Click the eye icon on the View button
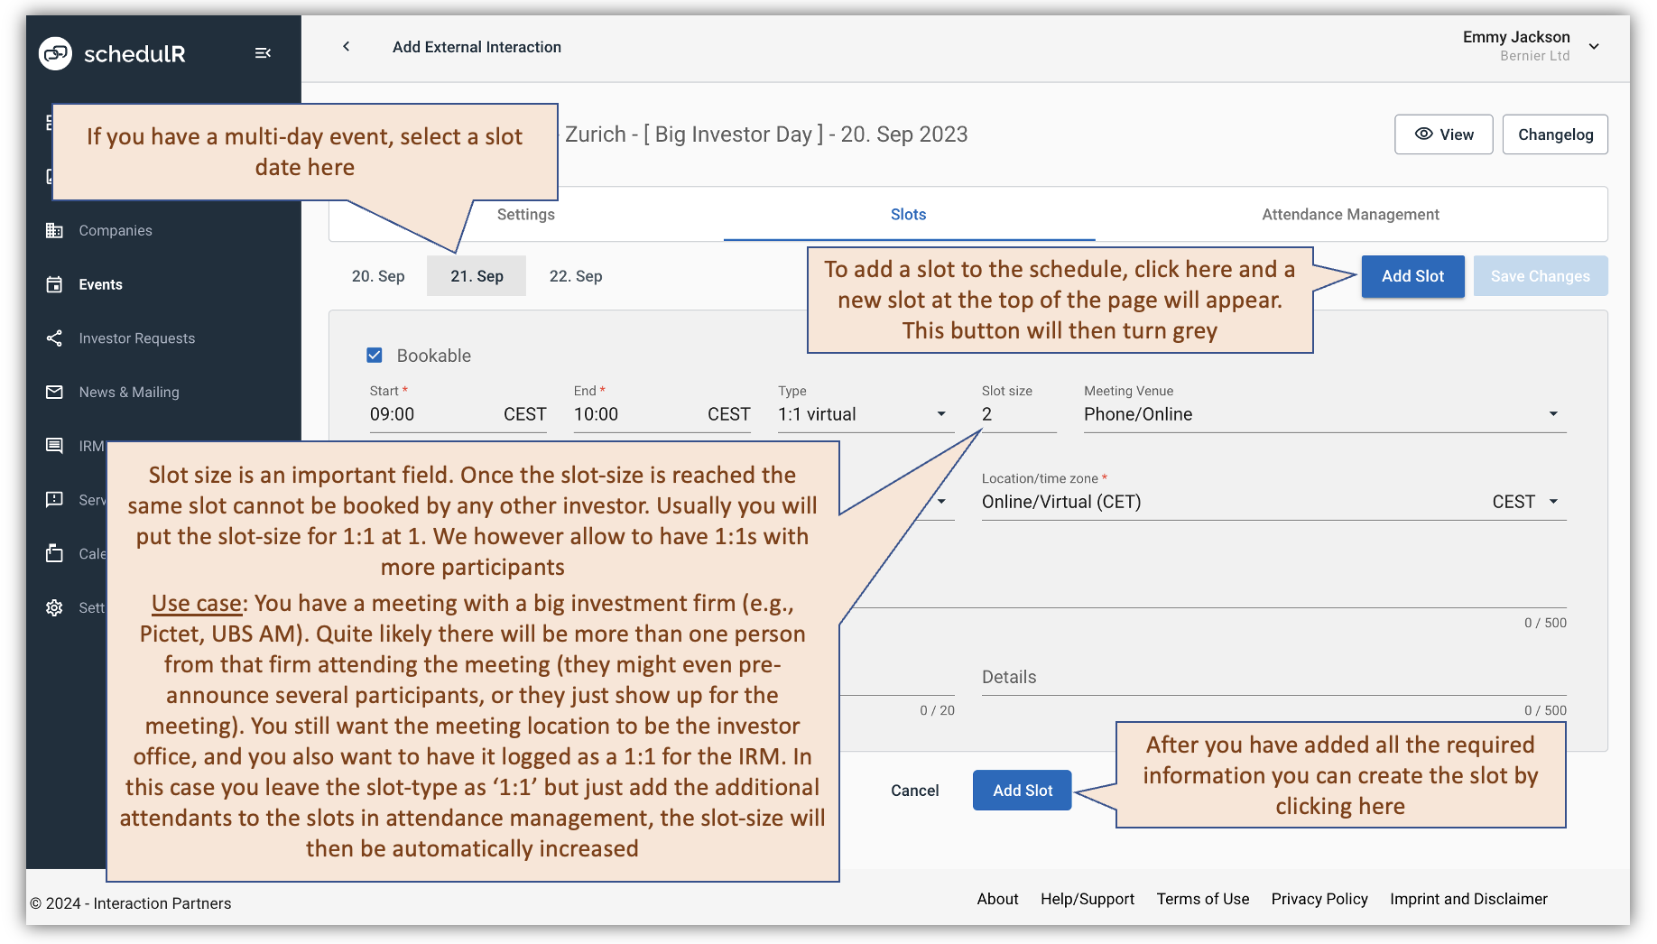The image size is (1657, 944). tap(1424, 134)
